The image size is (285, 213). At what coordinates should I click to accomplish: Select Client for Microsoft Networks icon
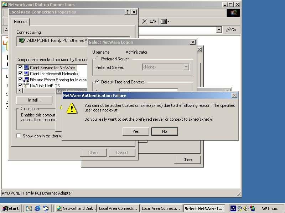pos(26,73)
